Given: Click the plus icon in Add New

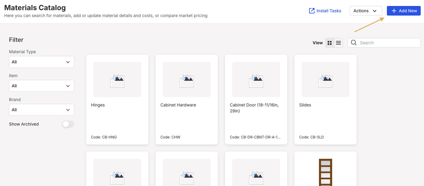Looking at the screenshot, I should [394, 11].
